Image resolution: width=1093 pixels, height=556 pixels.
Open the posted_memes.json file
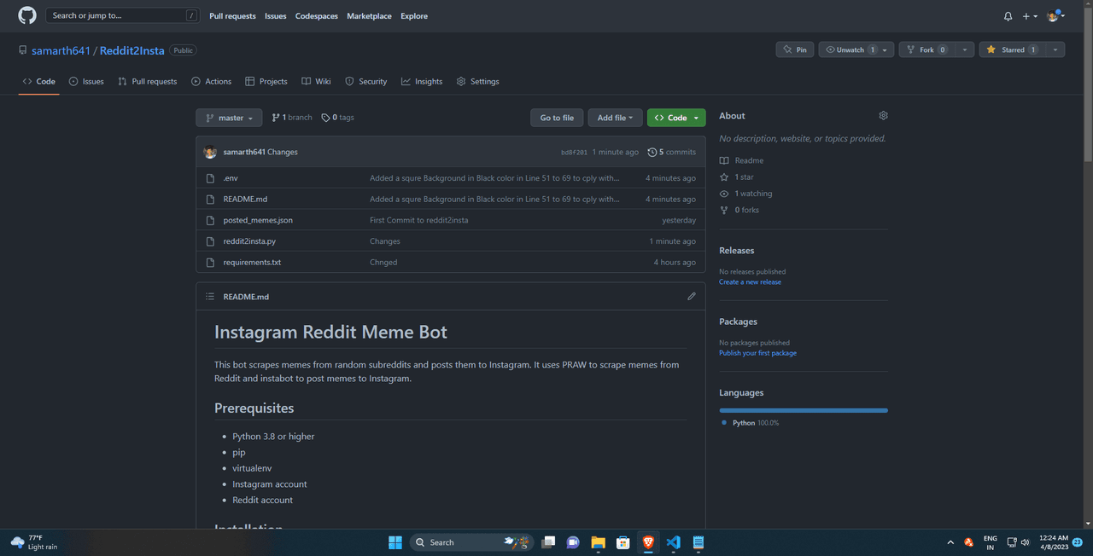[258, 220]
